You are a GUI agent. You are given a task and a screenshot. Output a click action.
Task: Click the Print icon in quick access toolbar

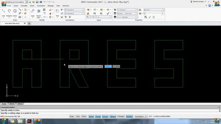coord(41,2)
